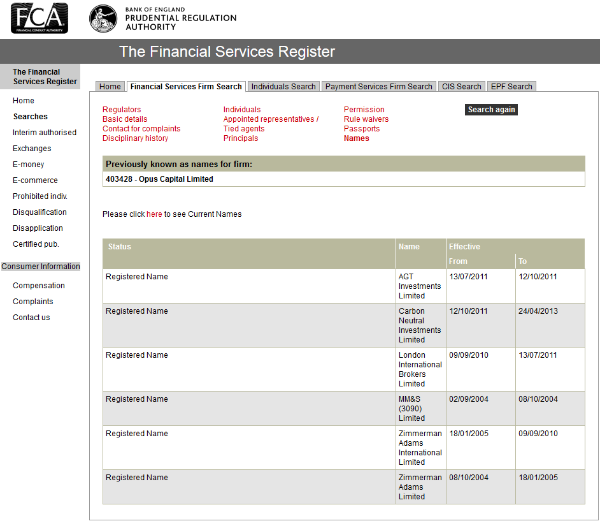
Task: Click the from date 18/01/2005
Action: pos(469,434)
